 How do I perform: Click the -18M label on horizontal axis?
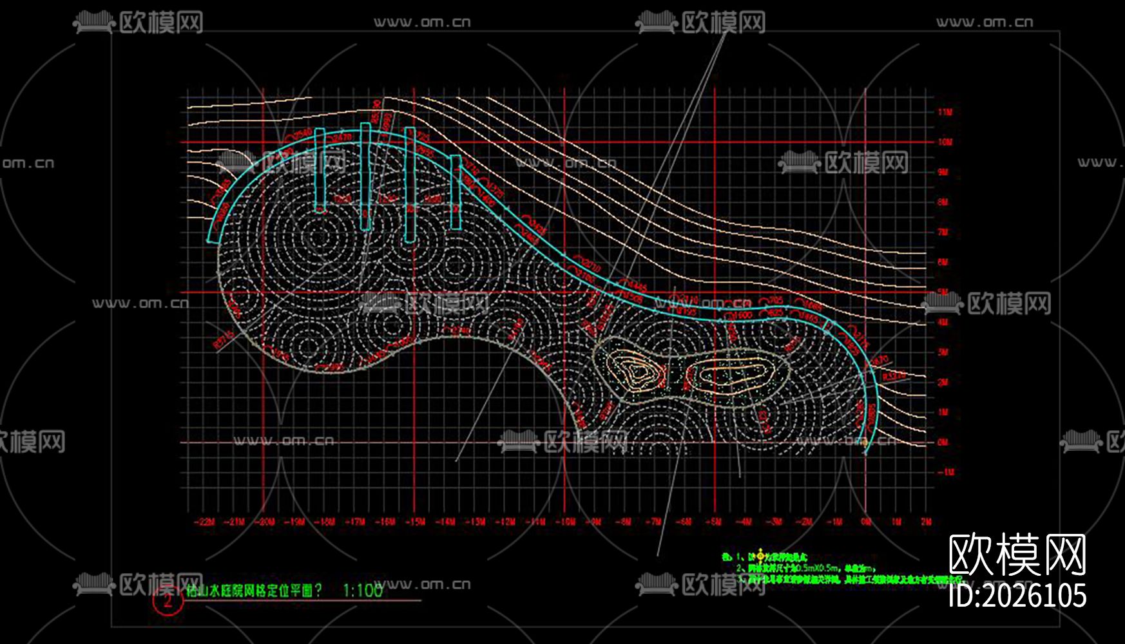pos(325,522)
